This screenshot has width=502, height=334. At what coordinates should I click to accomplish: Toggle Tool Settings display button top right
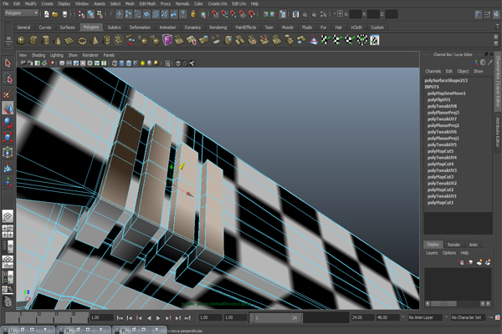487,14
